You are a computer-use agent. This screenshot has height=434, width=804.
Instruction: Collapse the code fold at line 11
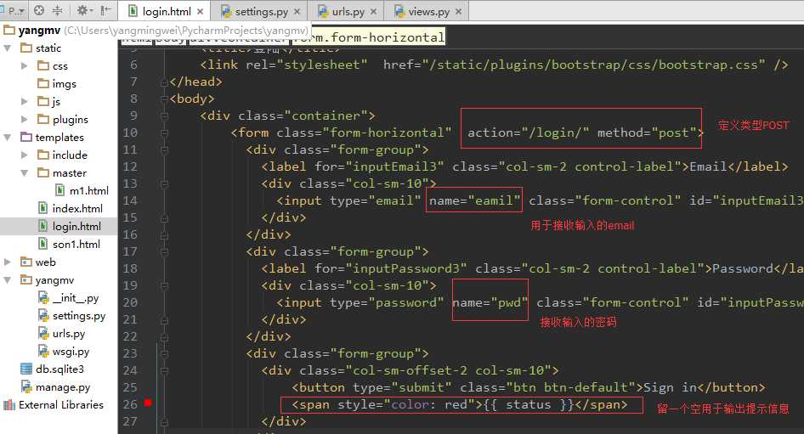(165, 149)
